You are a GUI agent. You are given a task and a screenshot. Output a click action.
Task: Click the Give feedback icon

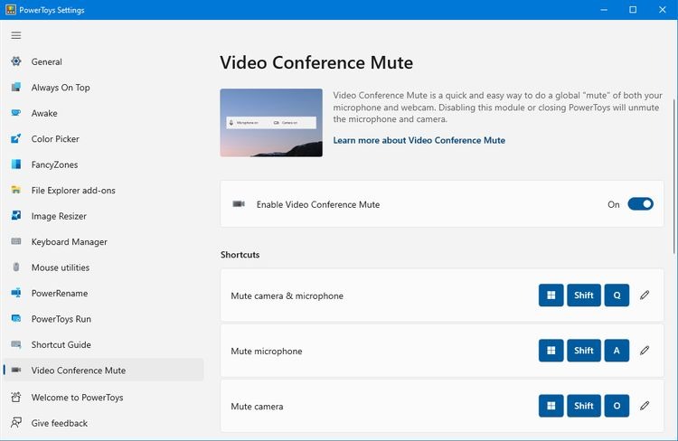point(16,423)
